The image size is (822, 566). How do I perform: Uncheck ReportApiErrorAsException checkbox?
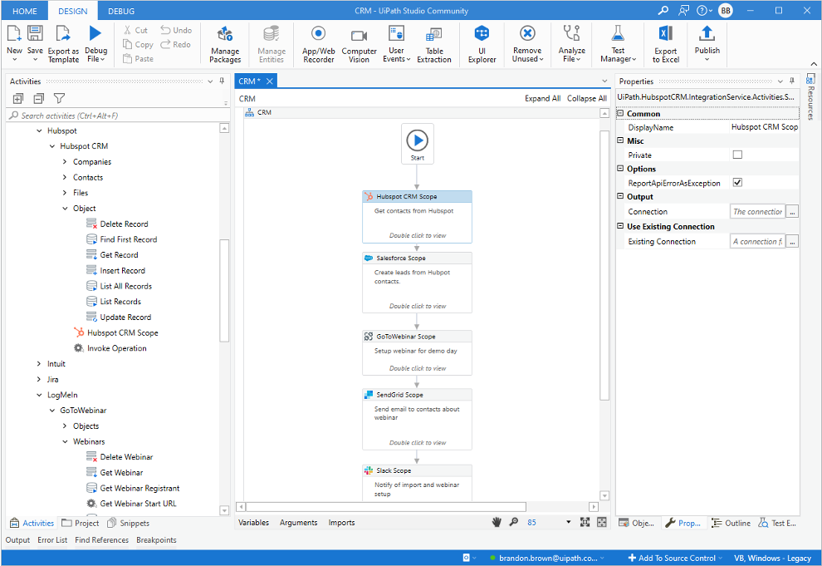(737, 183)
